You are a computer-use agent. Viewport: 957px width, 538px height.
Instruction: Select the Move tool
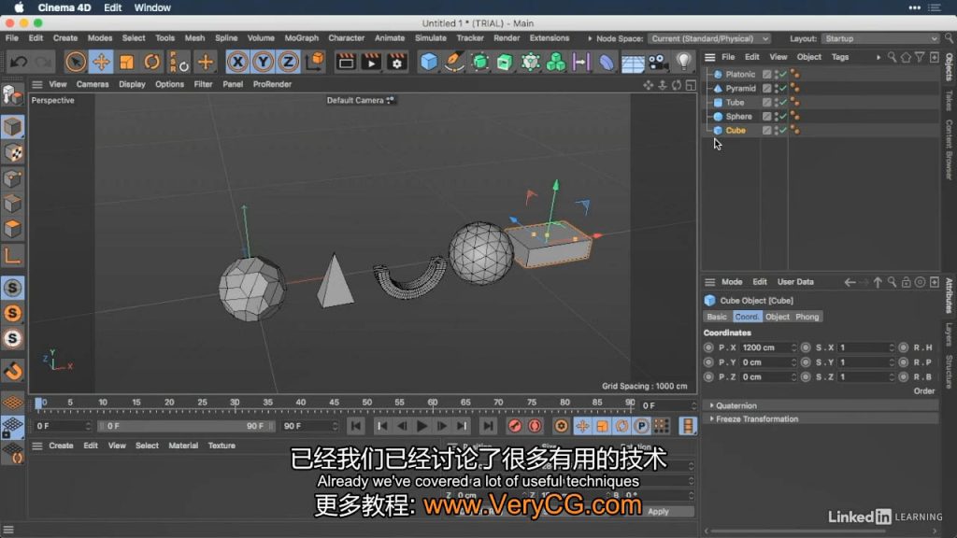pyautogui.click(x=101, y=62)
